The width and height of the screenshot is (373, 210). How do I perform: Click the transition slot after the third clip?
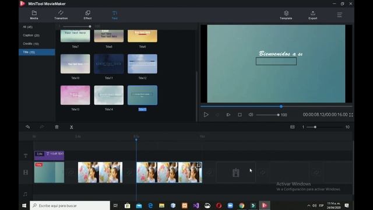point(209,173)
